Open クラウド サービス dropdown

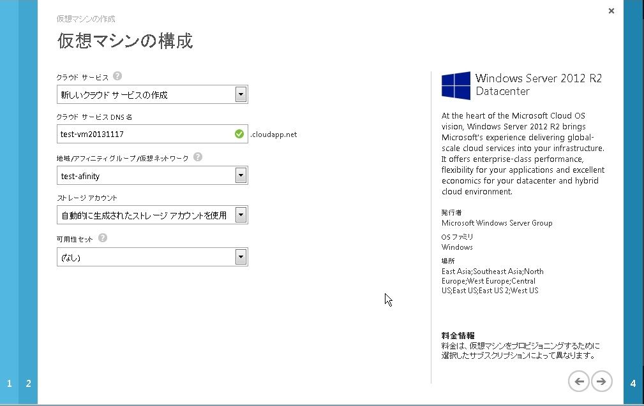pyautogui.click(x=153, y=95)
